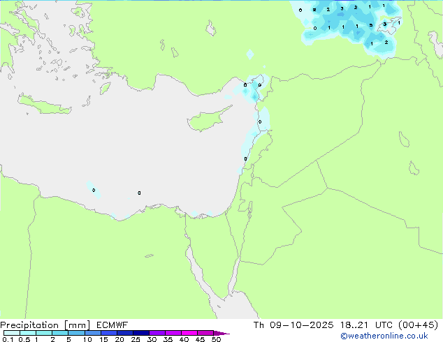443x342 pixels.
Task: Click the island of Cyprus on map
Action: (x=208, y=119)
